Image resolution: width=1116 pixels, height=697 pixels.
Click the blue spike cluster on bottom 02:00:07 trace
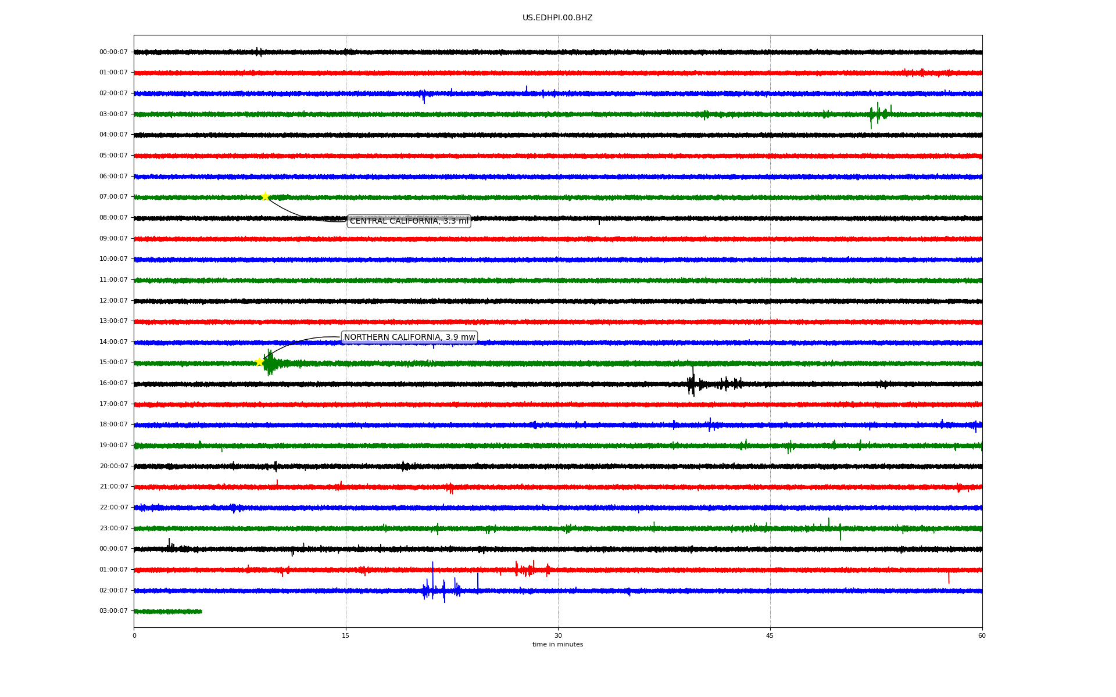[x=442, y=590]
